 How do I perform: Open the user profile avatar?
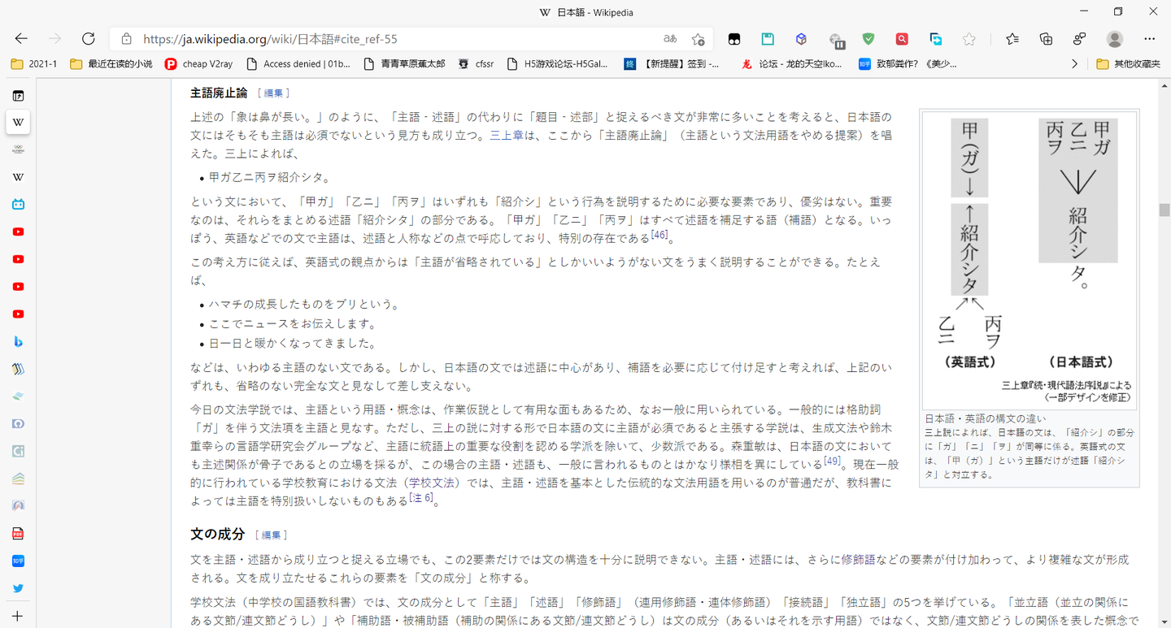(x=1115, y=38)
